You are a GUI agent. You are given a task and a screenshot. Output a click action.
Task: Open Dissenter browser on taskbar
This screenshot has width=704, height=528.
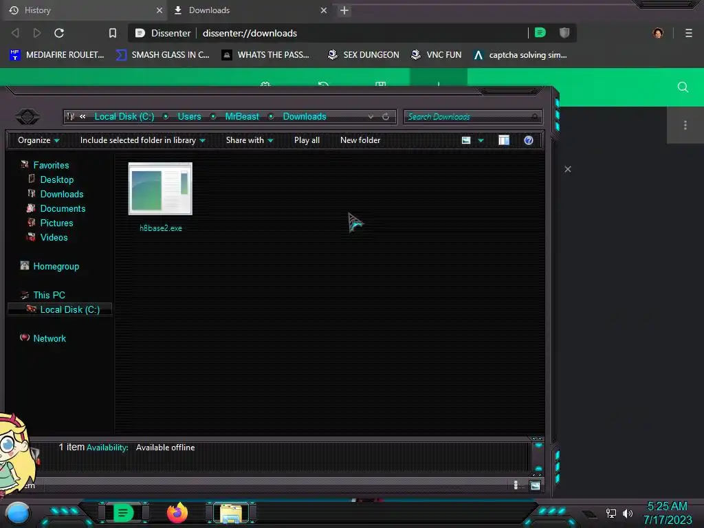click(123, 513)
